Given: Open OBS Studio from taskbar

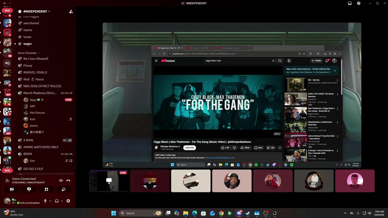Looking at the screenshot, I should tap(266, 213).
